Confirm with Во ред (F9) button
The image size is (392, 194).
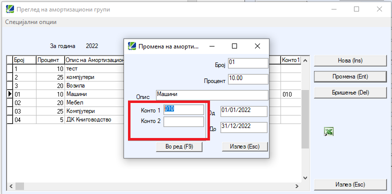pos(179,146)
